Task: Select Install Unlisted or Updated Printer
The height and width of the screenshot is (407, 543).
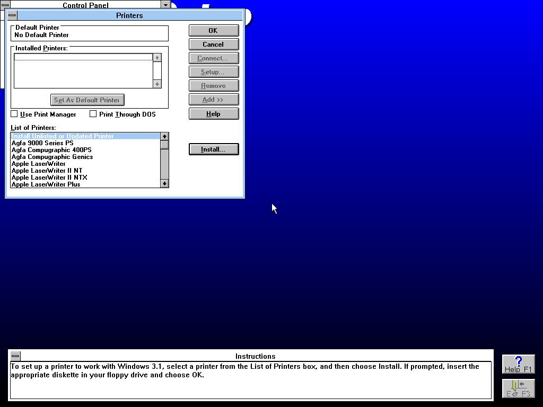Action: (85, 136)
